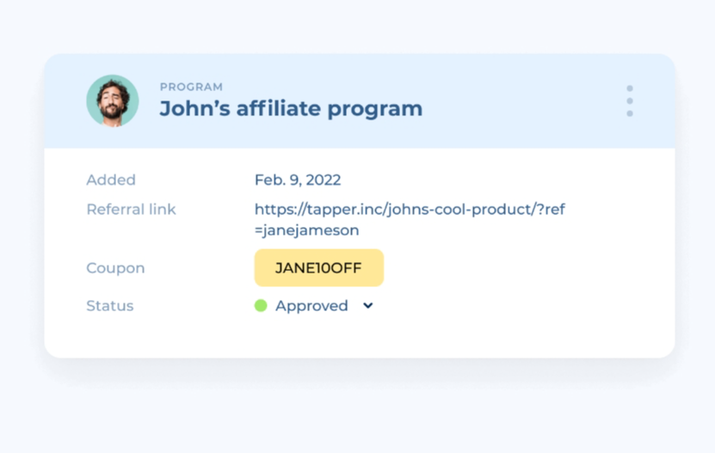Expand the Approved status dropdown chevron

[368, 305]
